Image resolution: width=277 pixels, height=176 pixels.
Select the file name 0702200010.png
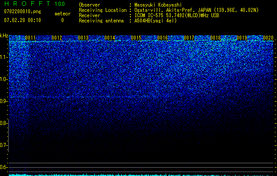(22, 11)
